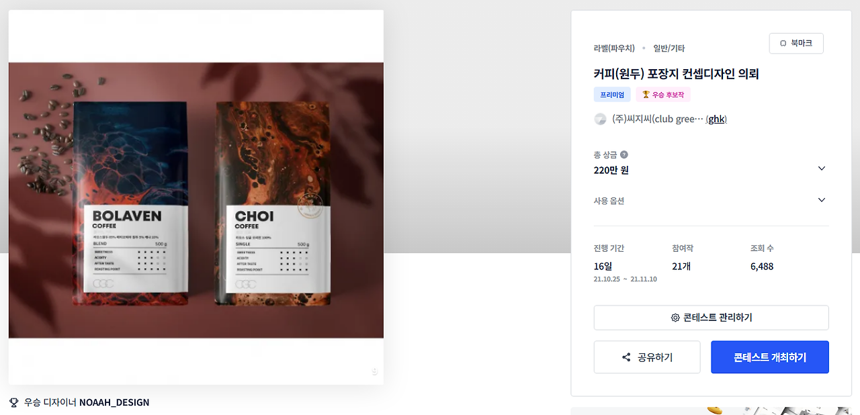The width and height of the screenshot is (860, 415).
Task: Expand the 사용 옵션 chevron
Action: (x=821, y=200)
